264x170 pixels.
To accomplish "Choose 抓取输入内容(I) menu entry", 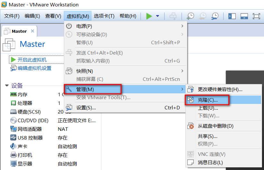I will tap(126, 61).
